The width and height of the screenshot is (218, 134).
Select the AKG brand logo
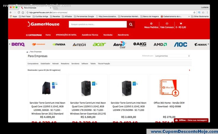coord(140,44)
